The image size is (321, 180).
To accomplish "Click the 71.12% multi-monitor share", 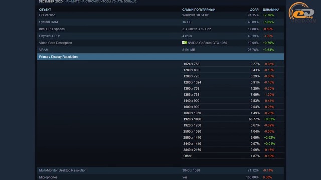I will tap(253, 170).
